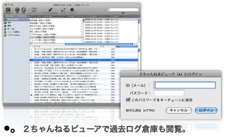Expand arrow of 臨時地震（過去ログ倉庫）row

(81, 20)
